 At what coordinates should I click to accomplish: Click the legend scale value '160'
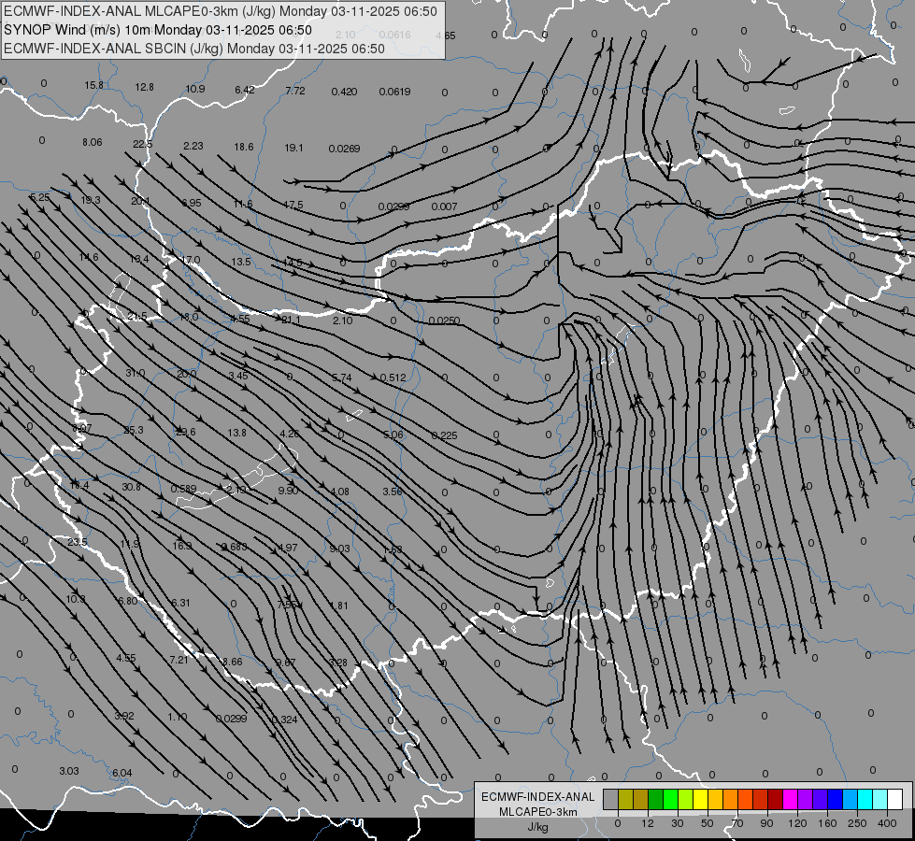[x=827, y=823]
